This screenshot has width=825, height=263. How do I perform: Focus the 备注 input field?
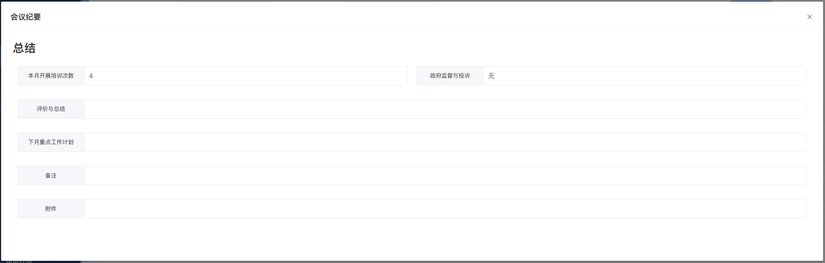pyautogui.click(x=444, y=175)
